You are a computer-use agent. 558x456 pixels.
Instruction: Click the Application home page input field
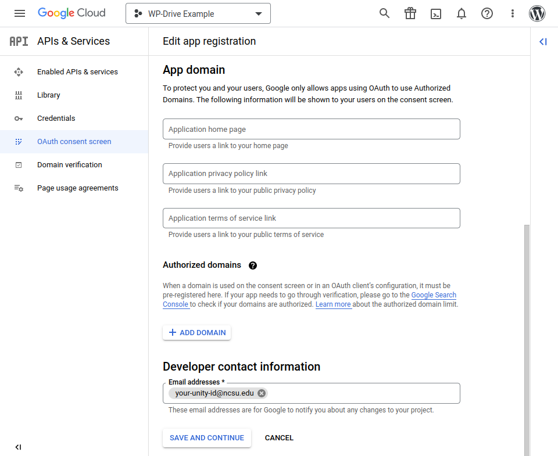pos(311,128)
